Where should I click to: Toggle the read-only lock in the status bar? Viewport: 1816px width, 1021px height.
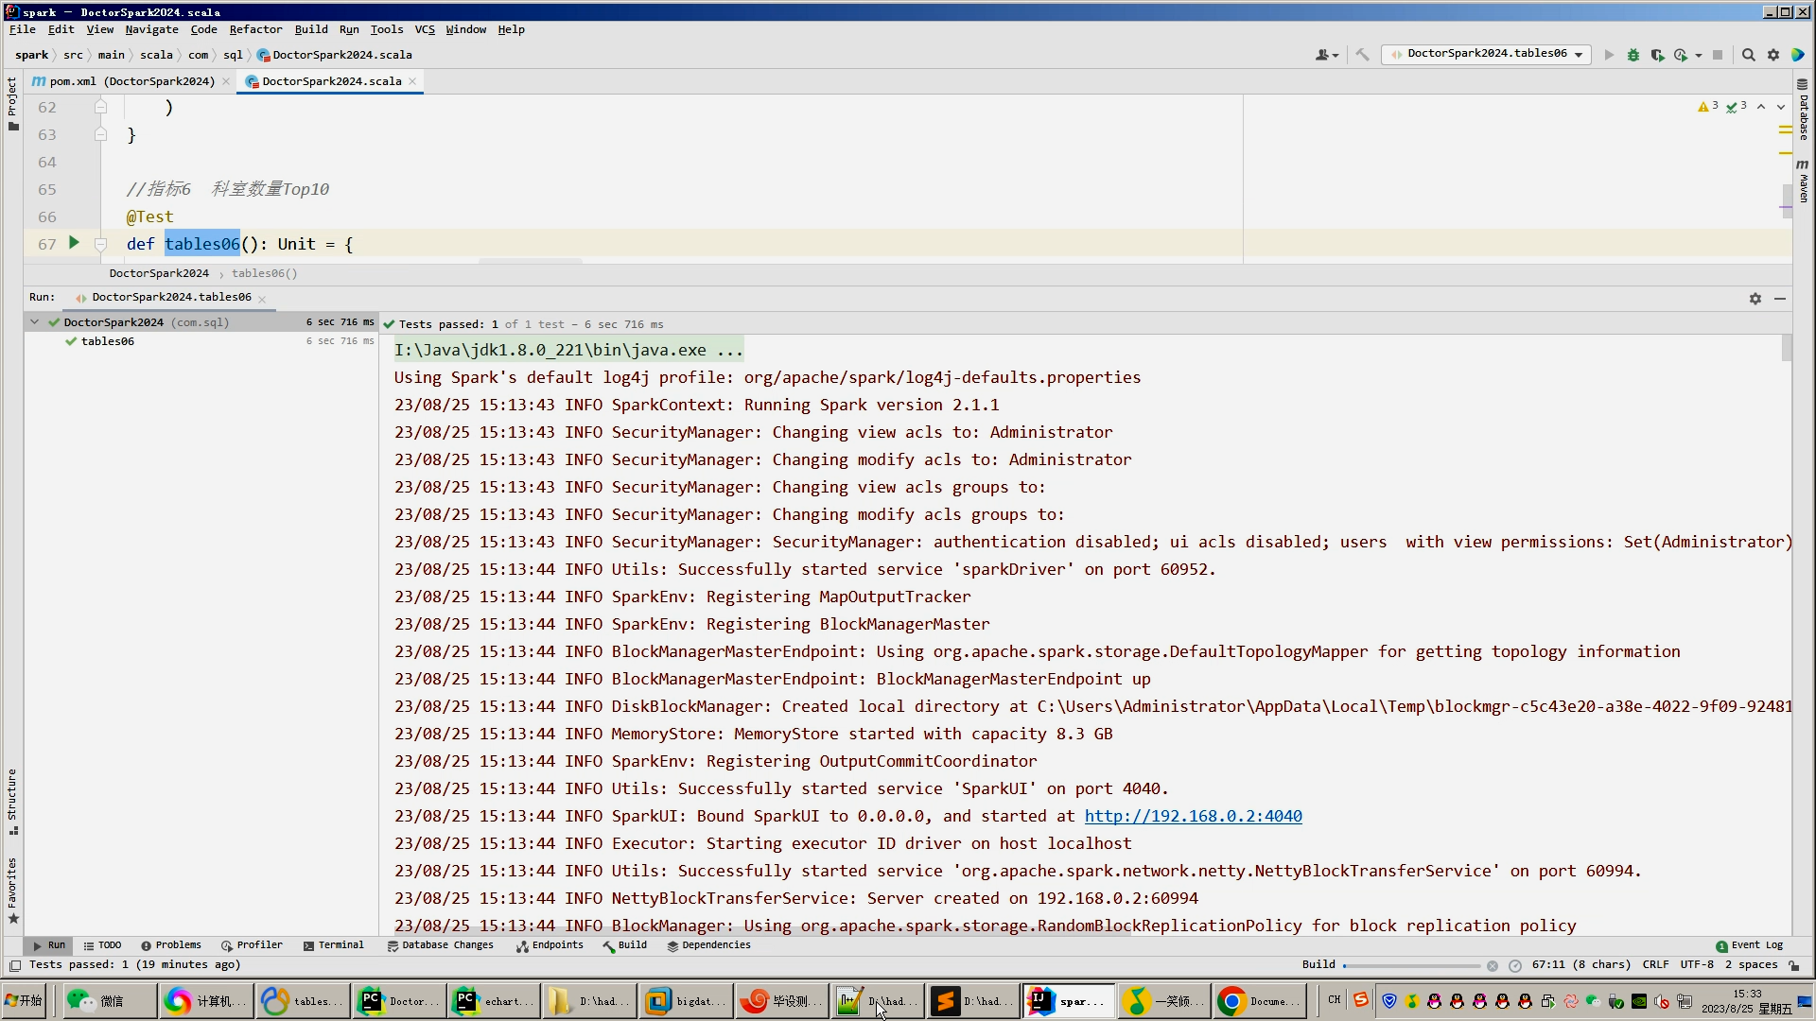1794,965
